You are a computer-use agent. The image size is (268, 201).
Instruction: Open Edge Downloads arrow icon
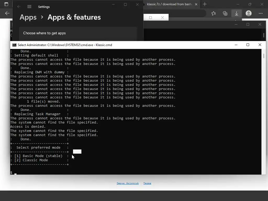point(237,13)
